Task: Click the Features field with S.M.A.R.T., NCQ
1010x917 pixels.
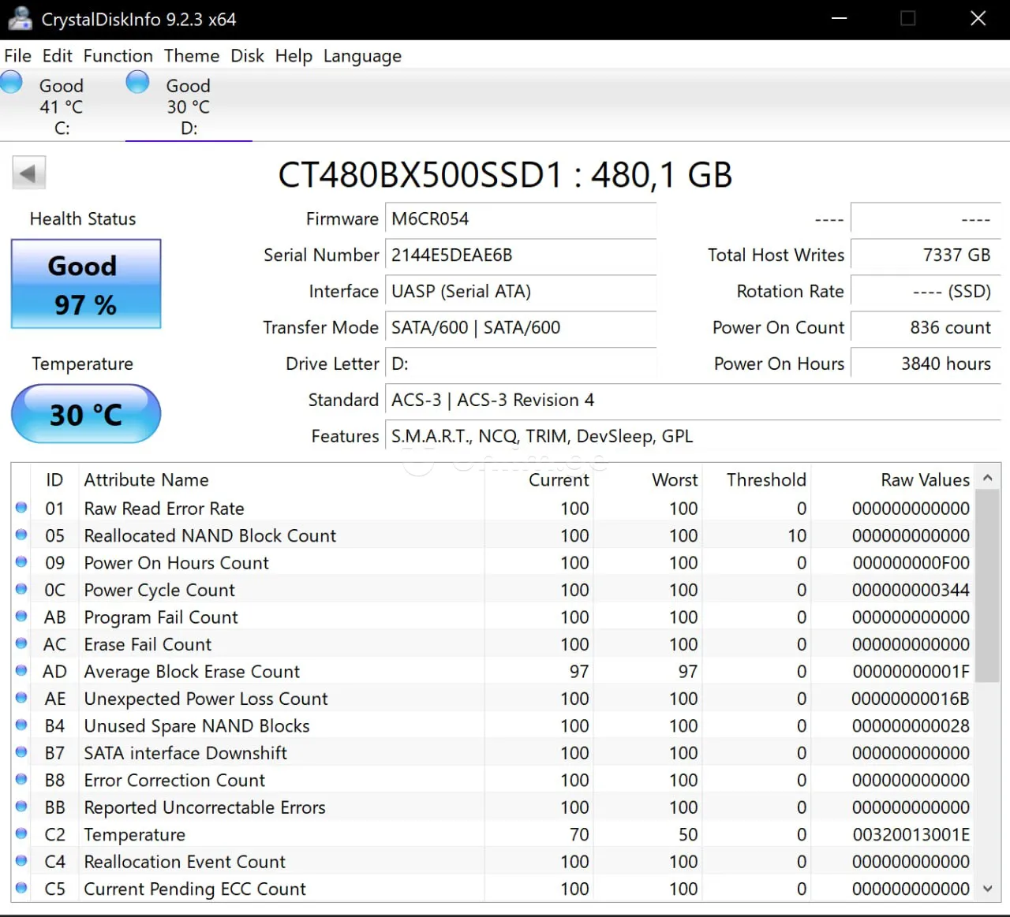Action: point(693,437)
